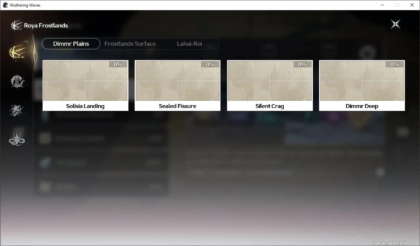Open the Dimmr Deep map thumbnail
Screen dimensions: 420x246
pos(362,81)
